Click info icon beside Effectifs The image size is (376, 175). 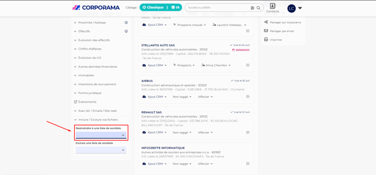(126, 31)
